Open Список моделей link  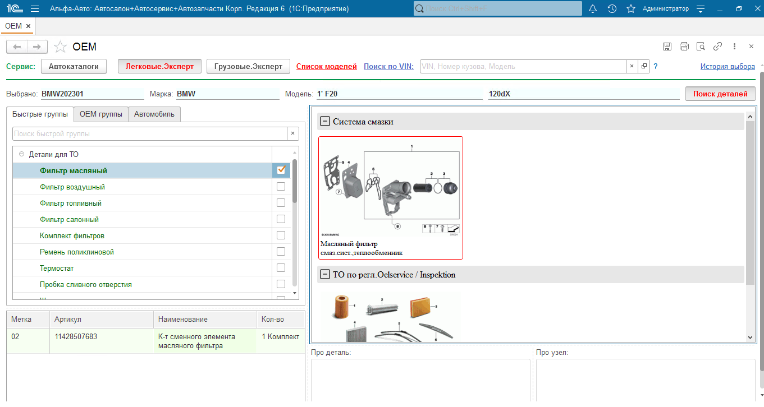click(327, 66)
